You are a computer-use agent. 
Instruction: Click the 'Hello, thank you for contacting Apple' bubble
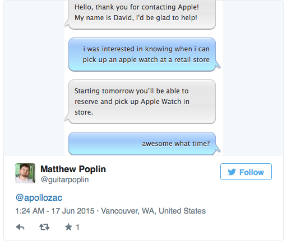(x=141, y=14)
